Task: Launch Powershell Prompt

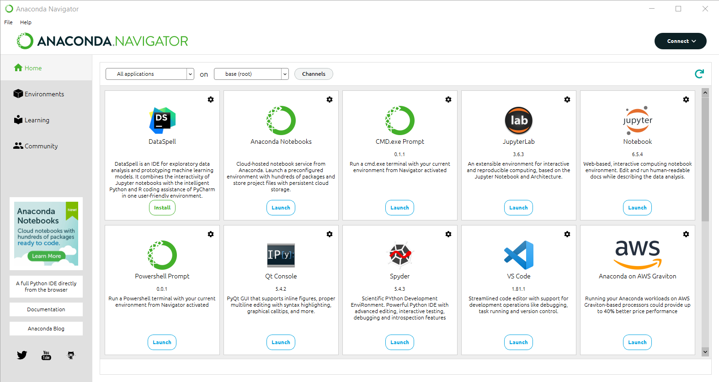Action: coord(162,342)
